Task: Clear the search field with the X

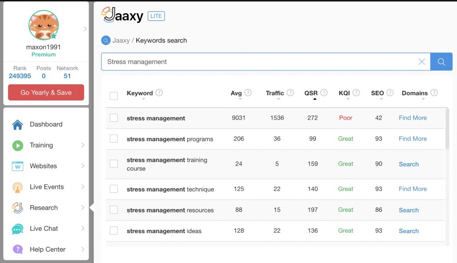Action: pos(422,62)
